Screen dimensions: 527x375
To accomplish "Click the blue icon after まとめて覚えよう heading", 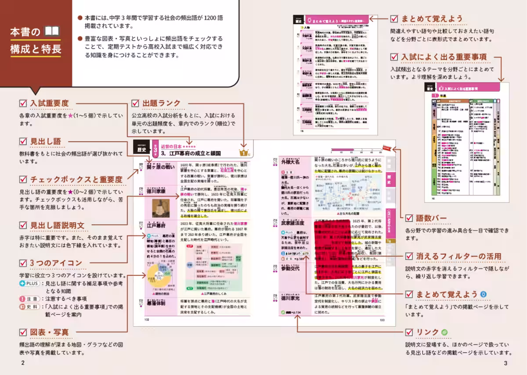I will (484, 294).
